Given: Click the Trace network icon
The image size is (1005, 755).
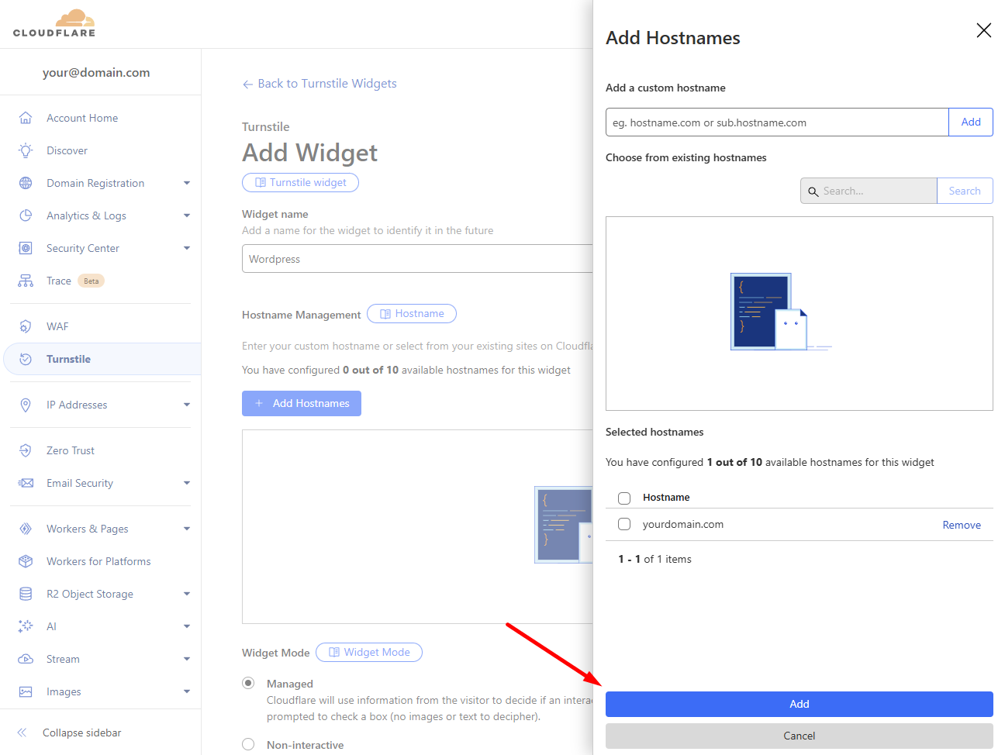Looking at the screenshot, I should click(26, 281).
